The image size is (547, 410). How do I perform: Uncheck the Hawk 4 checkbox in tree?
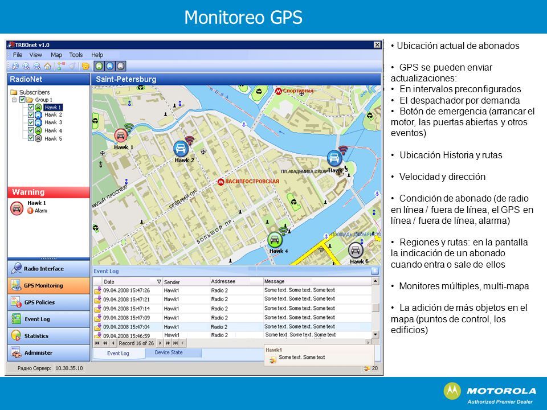coord(31,130)
